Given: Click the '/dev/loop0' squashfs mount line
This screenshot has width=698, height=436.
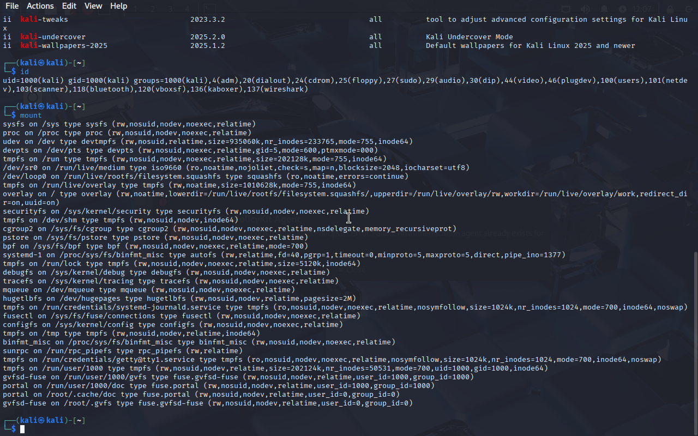Looking at the screenshot, I should coord(206,177).
